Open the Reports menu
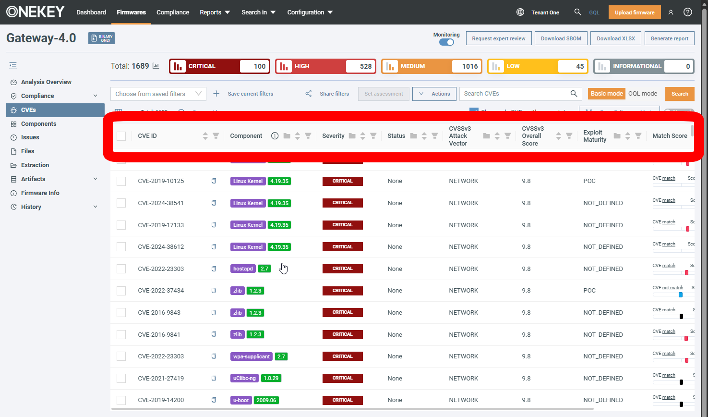Image resolution: width=708 pixels, height=417 pixels. point(215,12)
